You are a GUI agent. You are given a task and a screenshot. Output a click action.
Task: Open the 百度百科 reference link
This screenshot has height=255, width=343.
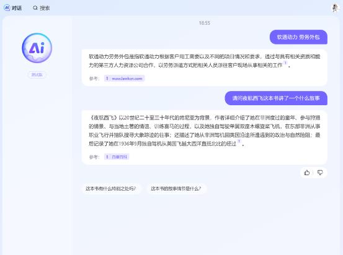pos(117,157)
